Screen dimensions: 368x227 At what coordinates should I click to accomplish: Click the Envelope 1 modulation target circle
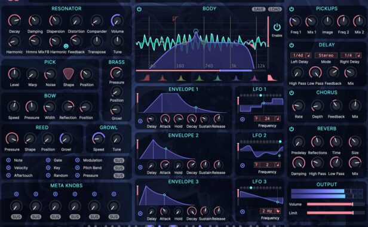140,121
